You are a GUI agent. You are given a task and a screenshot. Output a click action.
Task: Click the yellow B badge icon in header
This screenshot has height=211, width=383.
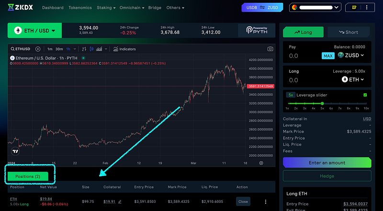(x=366, y=8)
